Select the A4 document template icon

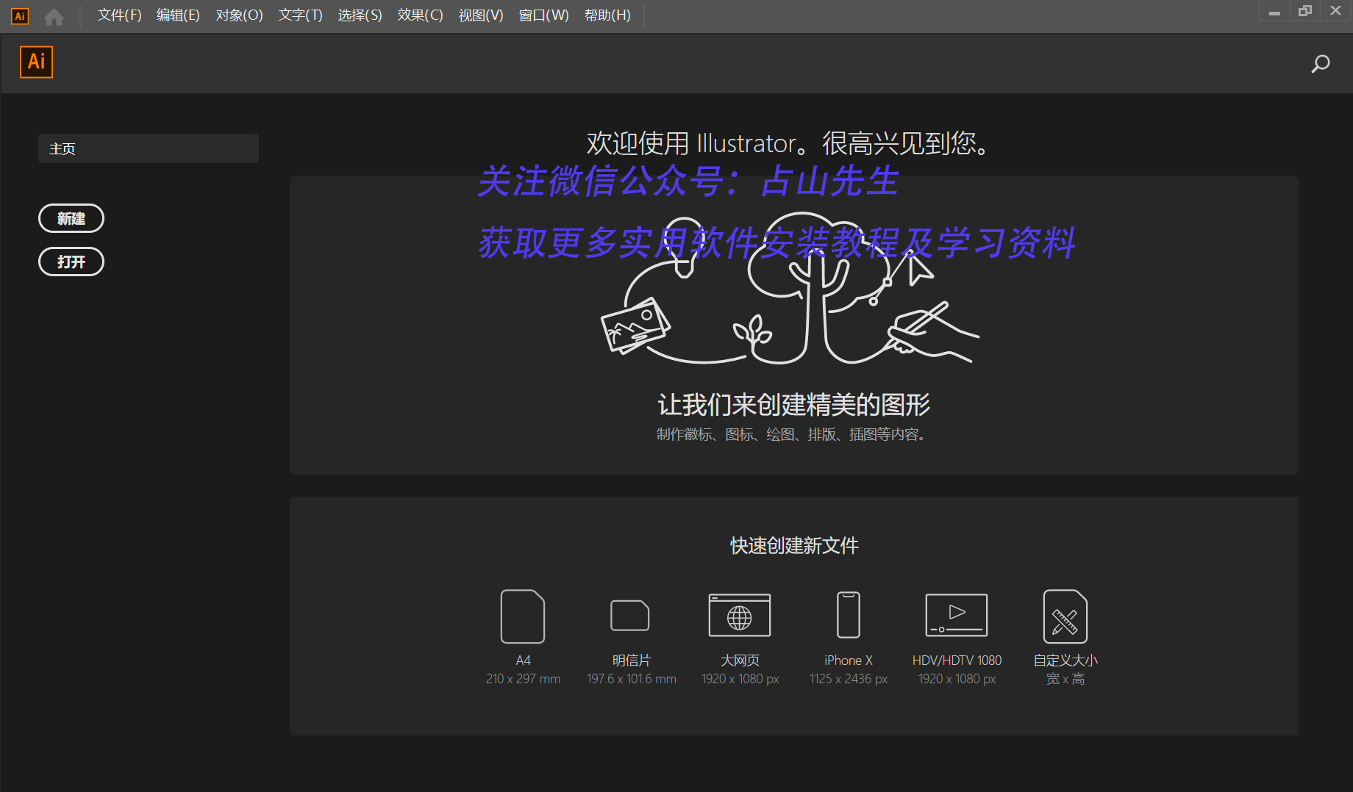pos(523,617)
